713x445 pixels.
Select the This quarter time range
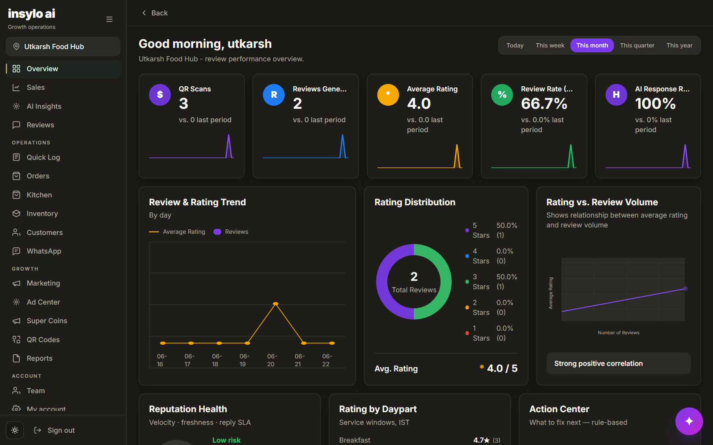[x=637, y=45]
